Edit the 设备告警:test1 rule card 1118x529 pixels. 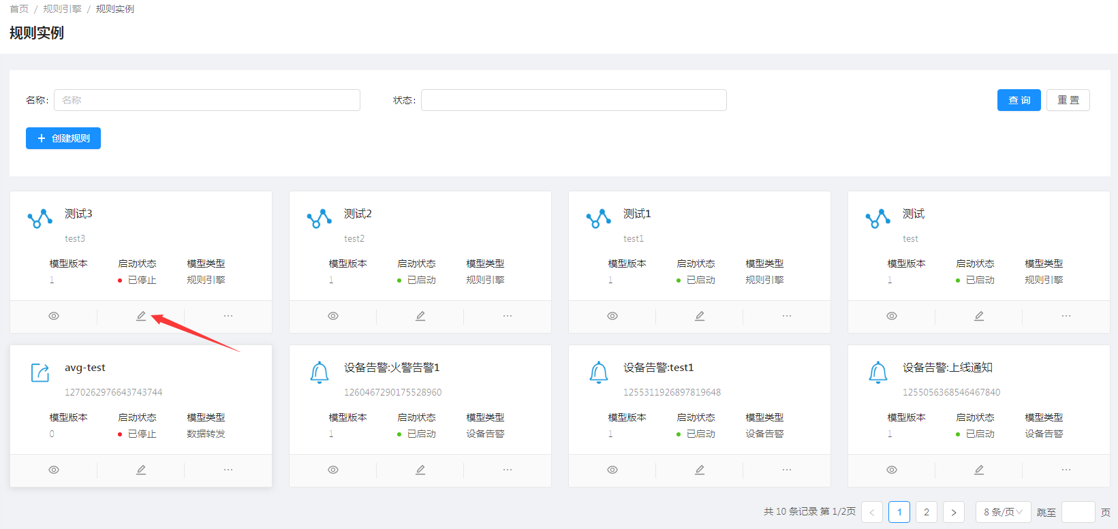700,470
